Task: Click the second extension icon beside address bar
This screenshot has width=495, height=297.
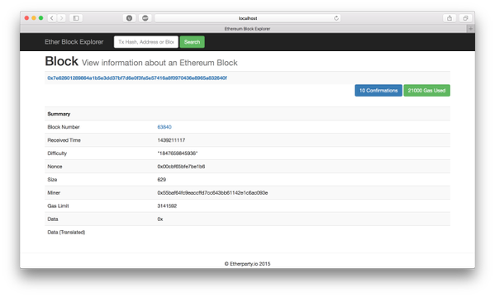Action: coord(145,18)
